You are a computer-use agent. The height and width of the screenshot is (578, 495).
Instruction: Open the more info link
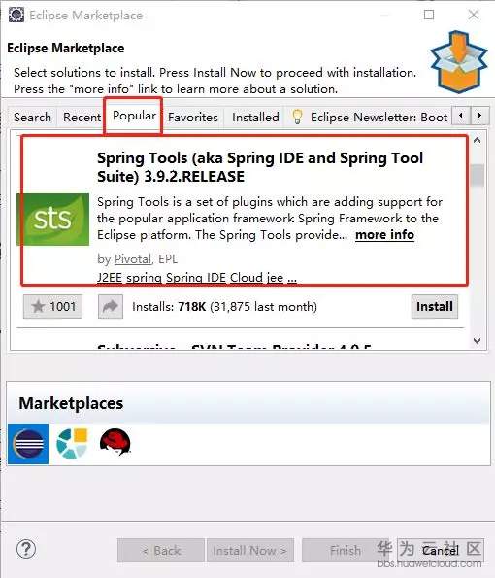[385, 235]
